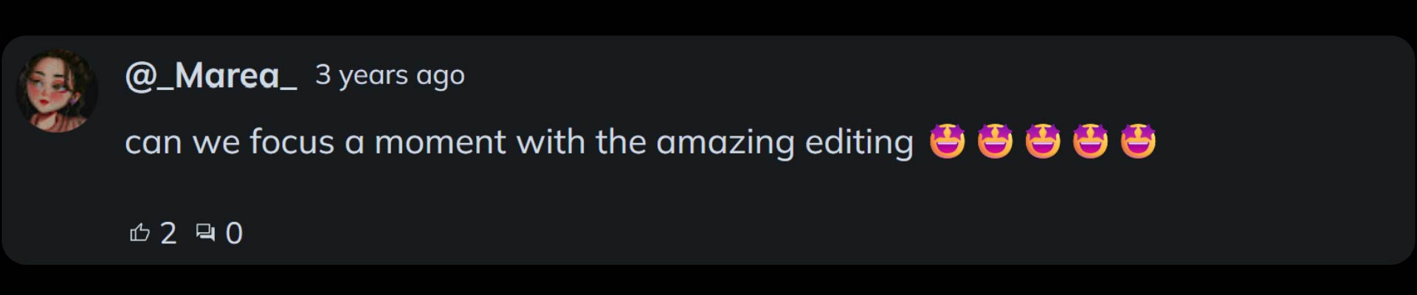1417x295 pixels.
Task: Click the word "with" in the comment
Action: (x=551, y=142)
